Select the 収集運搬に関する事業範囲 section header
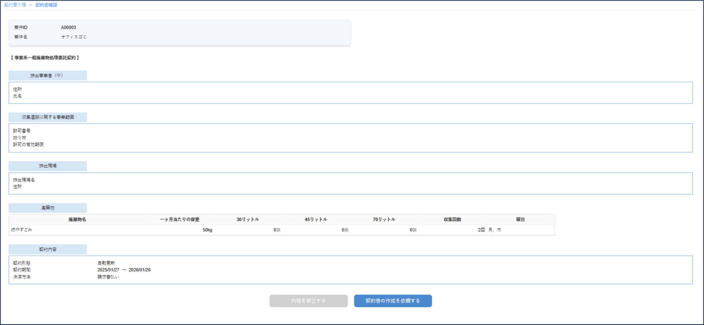Screen dimensions: 704x325 coord(48,117)
